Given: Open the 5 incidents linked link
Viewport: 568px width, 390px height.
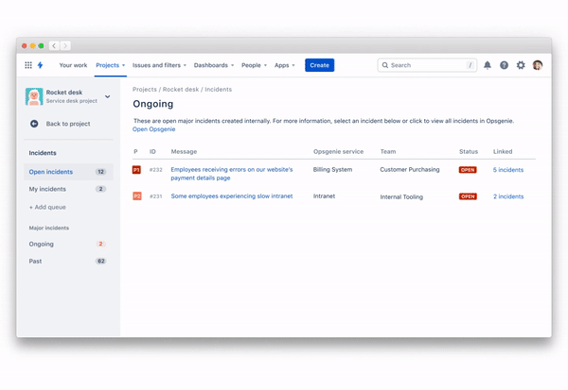Looking at the screenshot, I should [507, 170].
